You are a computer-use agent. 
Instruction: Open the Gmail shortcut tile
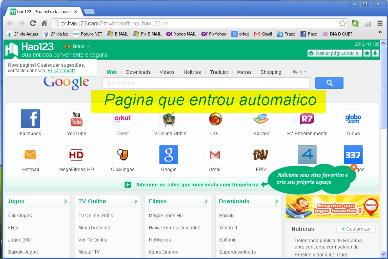[215, 155]
